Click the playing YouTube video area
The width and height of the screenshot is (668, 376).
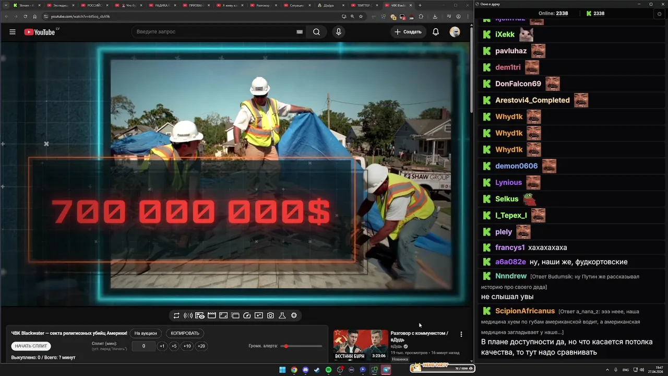235,174
